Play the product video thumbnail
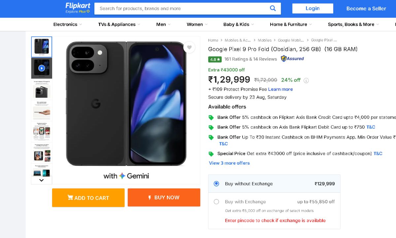This screenshot has height=238, width=396. [42, 68]
